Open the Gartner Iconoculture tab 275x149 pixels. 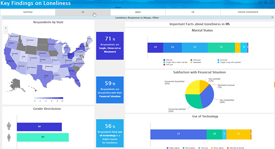248,12
